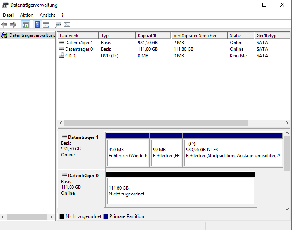Click the tree pane horizontal scrollbar thumb
The height and width of the screenshot is (230, 292).
tap(27, 217)
